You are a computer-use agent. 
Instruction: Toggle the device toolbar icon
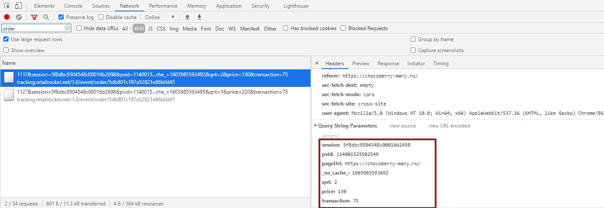click(18, 6)
